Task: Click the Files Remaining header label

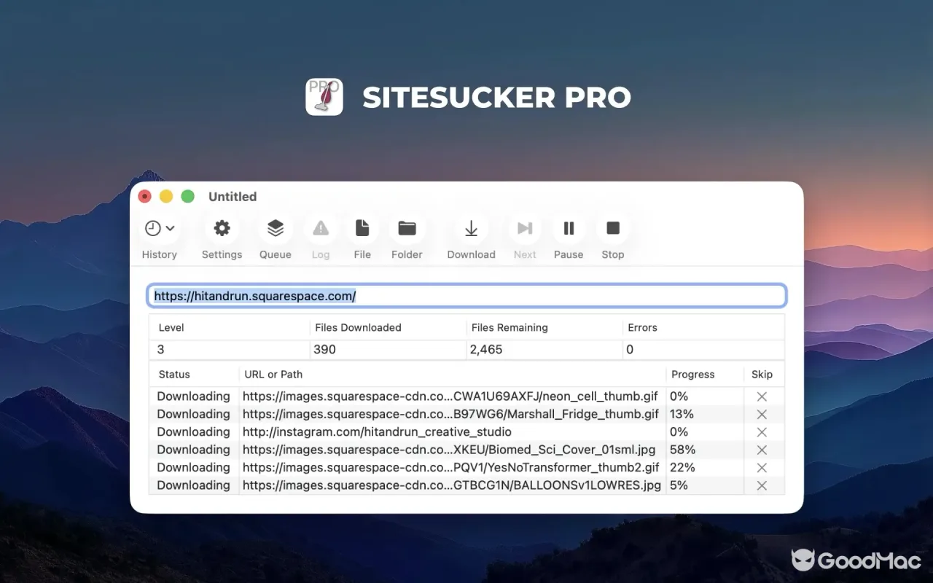Action: click(510, 327)
